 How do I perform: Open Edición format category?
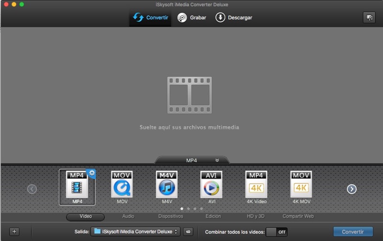pos(213,216)
